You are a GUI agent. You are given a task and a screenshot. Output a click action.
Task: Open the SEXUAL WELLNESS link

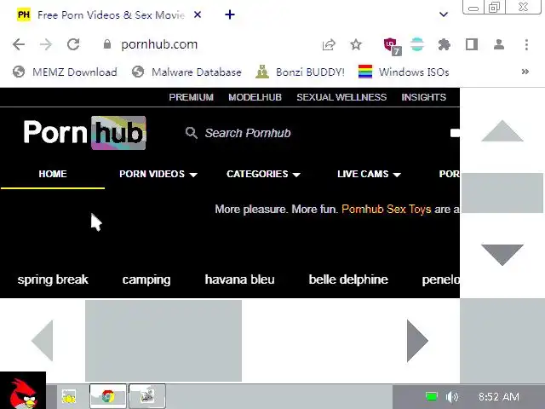click(341, 97)
